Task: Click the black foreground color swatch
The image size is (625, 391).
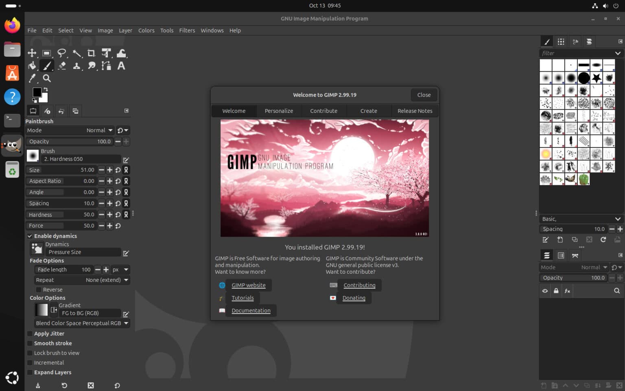Action: [37, 92]
